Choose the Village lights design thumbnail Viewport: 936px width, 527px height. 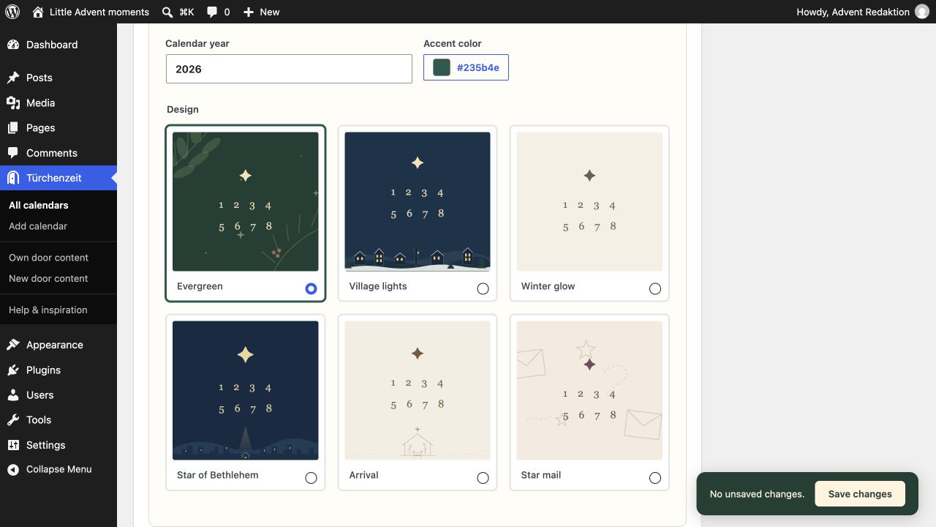pos(418,202)
